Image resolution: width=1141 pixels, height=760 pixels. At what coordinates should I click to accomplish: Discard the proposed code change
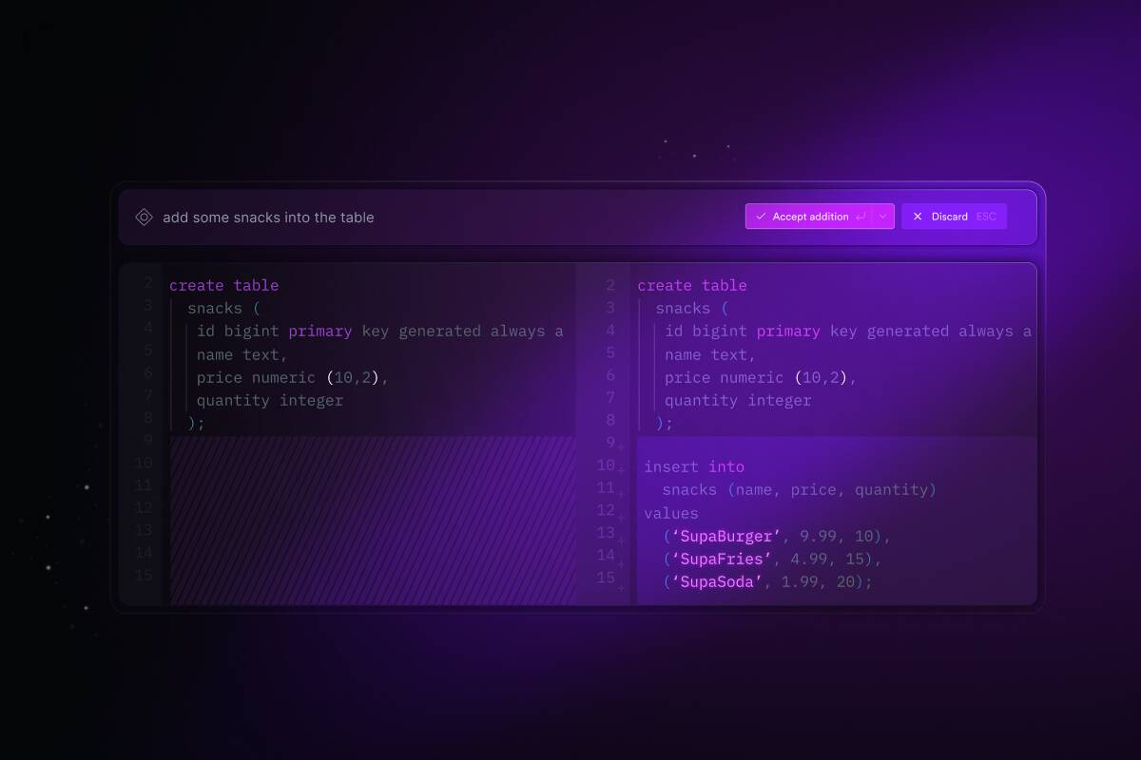tap(949, 216)
